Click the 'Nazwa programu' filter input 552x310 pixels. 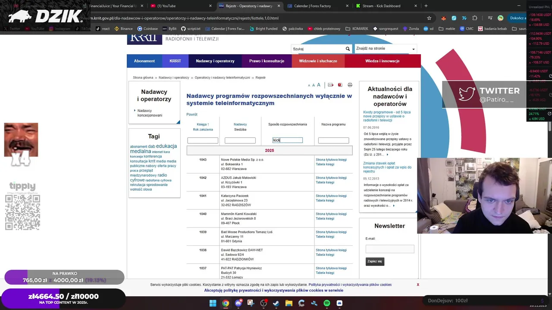point(333,140)
